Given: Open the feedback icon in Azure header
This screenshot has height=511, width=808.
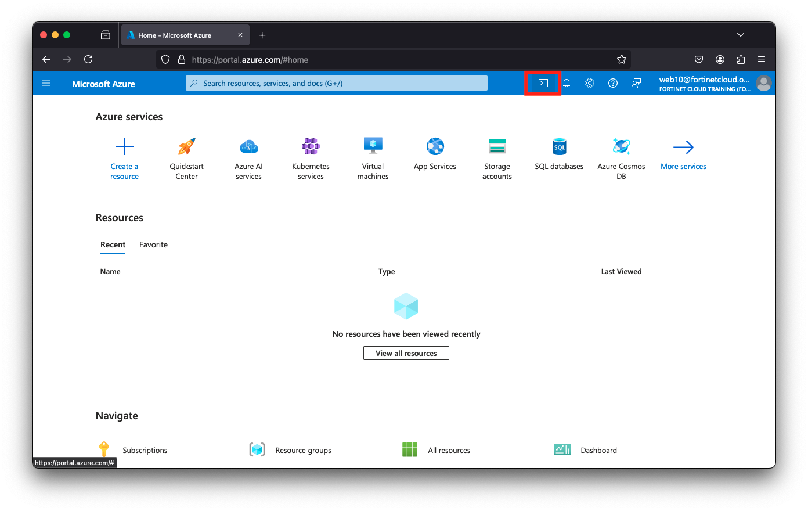Looking at the screenshot, I should 636,83.
